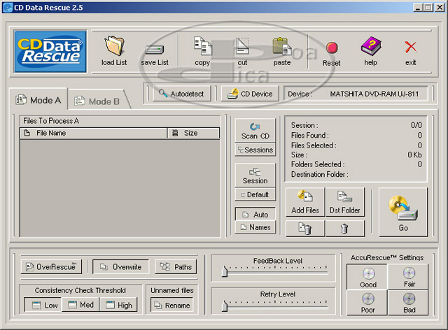Start recovery with the Go button
Screen dimensions: 448x330
402,211
